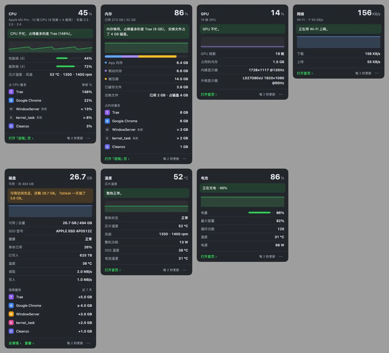
Task: Click kernel_task icon in the CPU card
Action: click(x=11, y=118)
